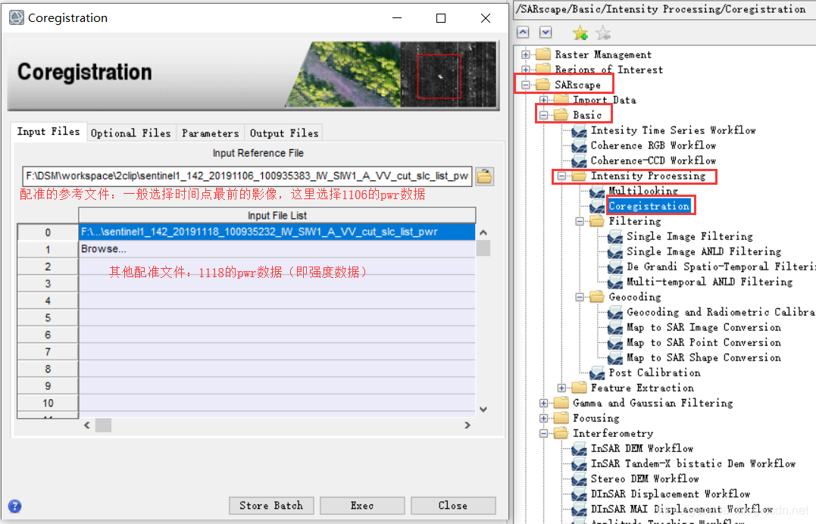The image size is (816, 524).
Task: Click the SARscape folder icon
Action: (x=543, y=84)
